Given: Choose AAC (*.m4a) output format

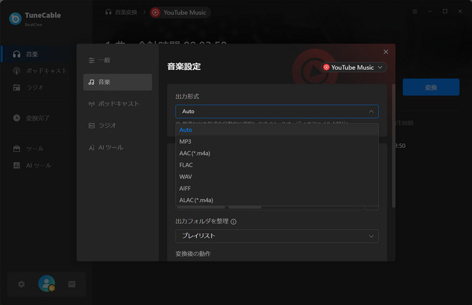Looking at the screenshot, I should [277, 153].
